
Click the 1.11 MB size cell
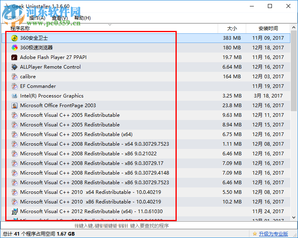(x=232, y=144)
